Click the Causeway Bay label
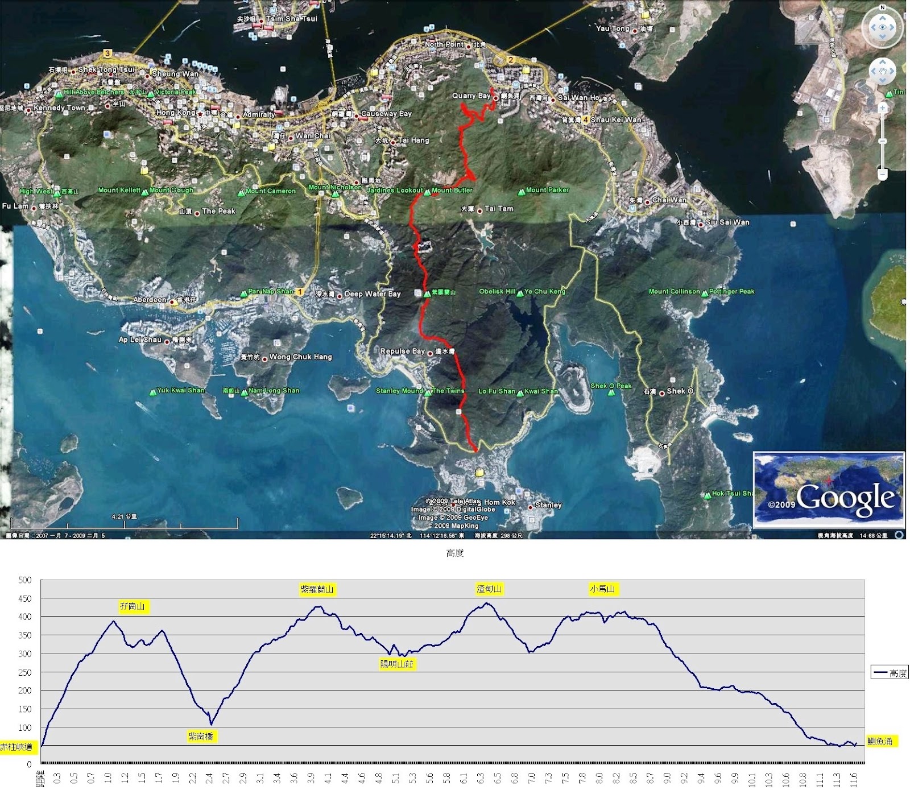910x790 pixels. pos(386,114)
